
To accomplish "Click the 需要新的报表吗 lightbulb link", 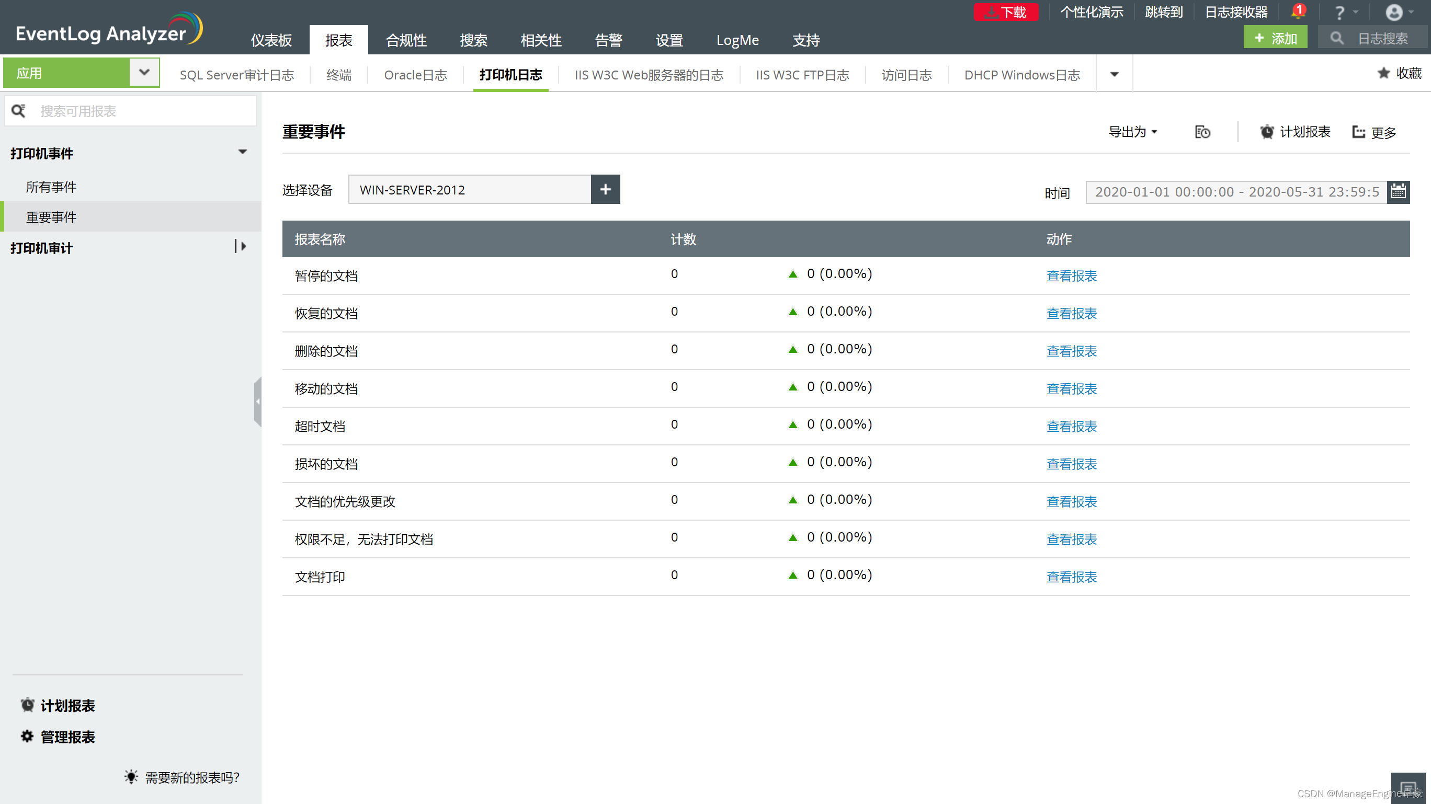I will click(181, 777).
